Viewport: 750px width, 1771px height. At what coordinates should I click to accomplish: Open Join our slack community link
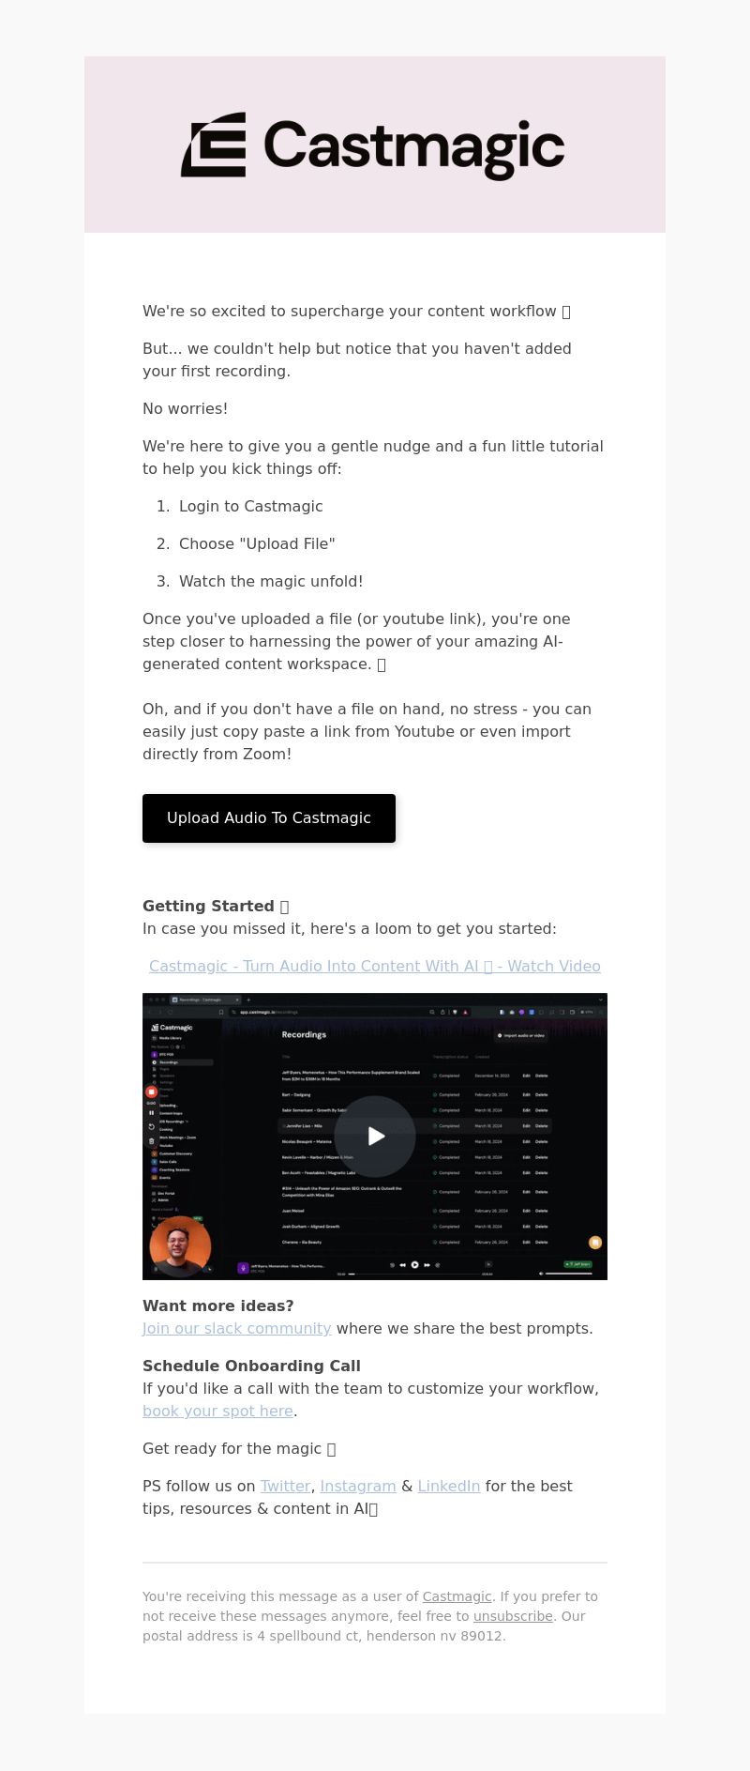point(237,1328)
